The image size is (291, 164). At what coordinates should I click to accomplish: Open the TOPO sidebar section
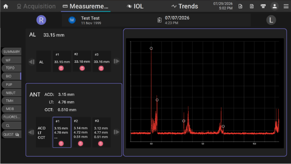click(x=11, y=68)
